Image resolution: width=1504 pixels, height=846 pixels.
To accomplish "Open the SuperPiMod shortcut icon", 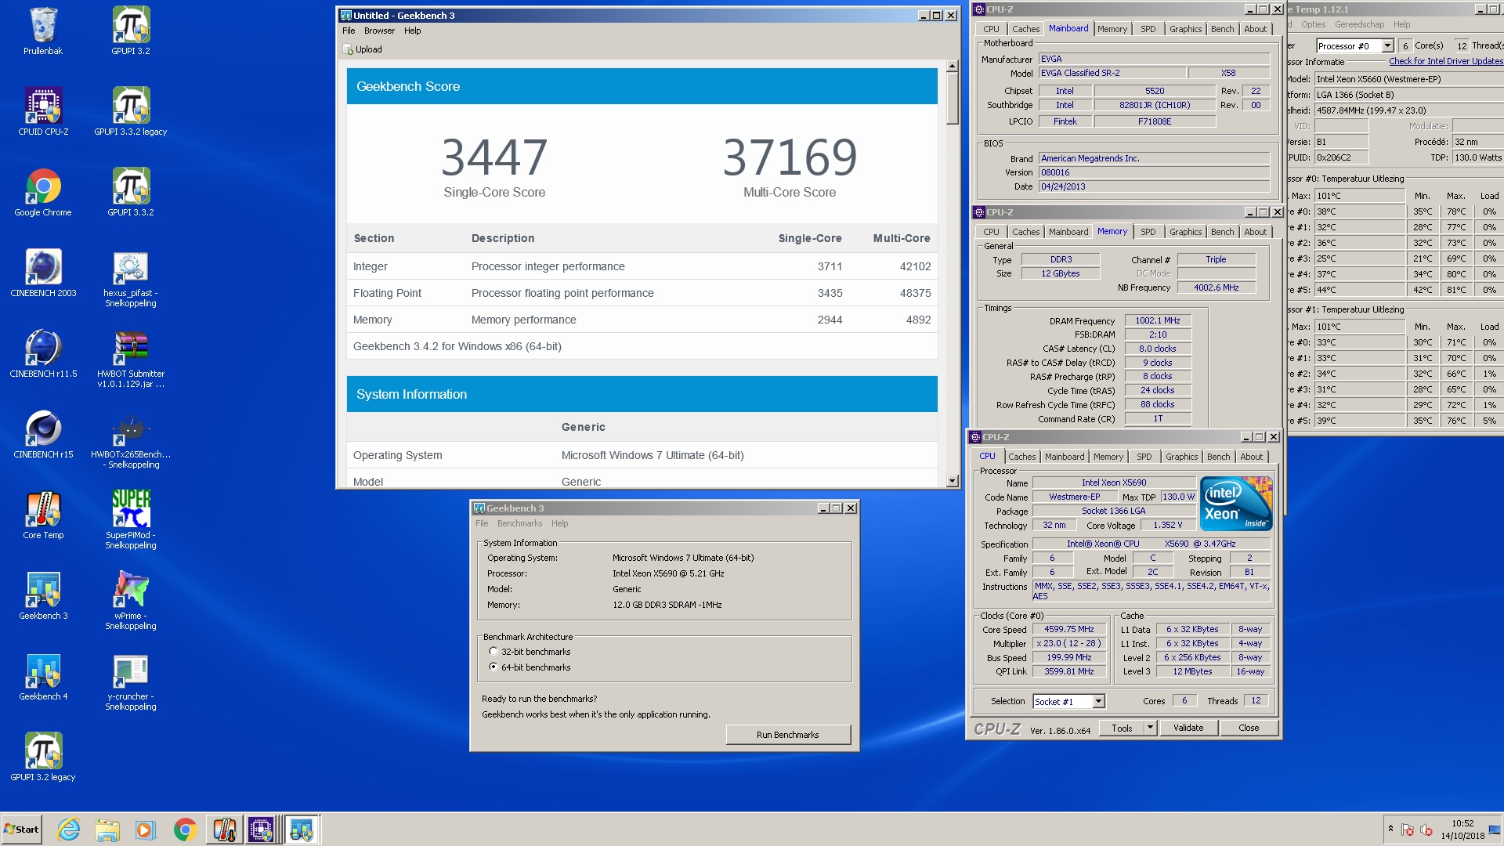I will pos(131,520).
